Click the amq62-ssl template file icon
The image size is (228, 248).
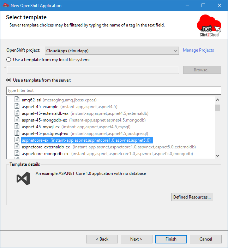pos(17,100)
